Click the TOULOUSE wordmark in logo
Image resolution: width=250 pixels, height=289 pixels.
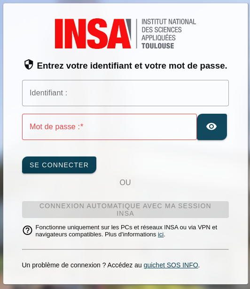pyautogui.click(x=158, y=46)
